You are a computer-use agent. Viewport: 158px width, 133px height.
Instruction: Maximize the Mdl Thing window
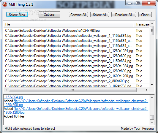138,3
